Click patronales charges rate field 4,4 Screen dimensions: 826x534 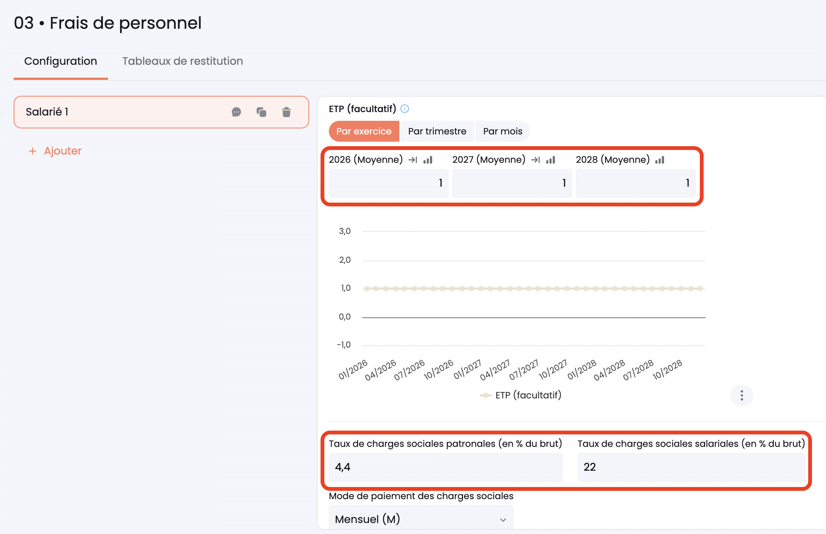click(445, 467)
